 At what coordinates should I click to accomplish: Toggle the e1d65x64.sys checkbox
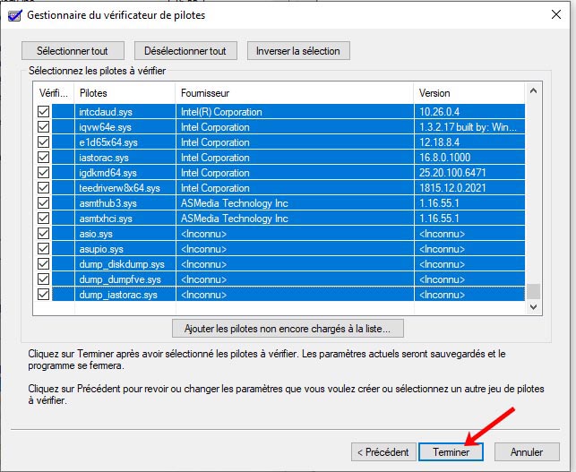pos(43,142)
